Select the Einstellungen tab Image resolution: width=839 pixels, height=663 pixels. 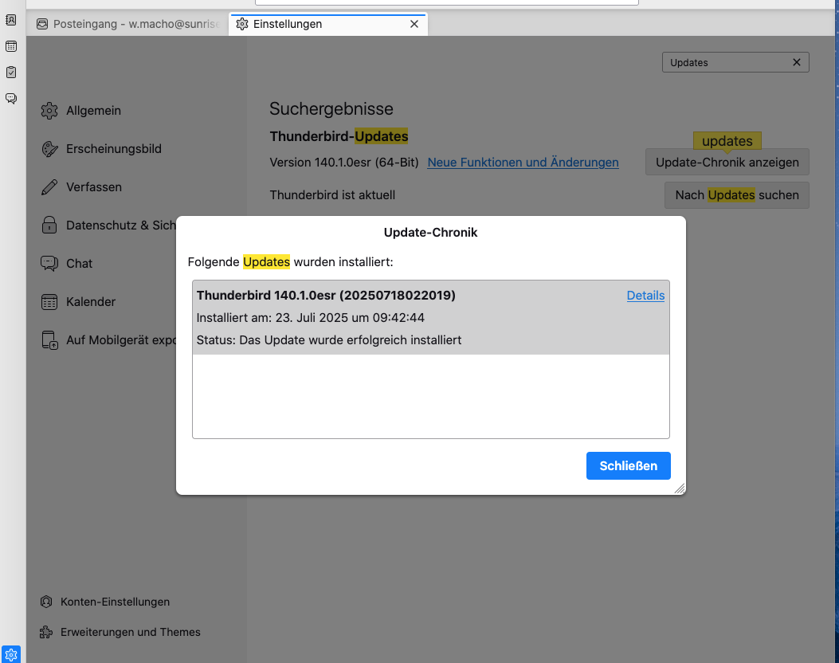(327, 24)
